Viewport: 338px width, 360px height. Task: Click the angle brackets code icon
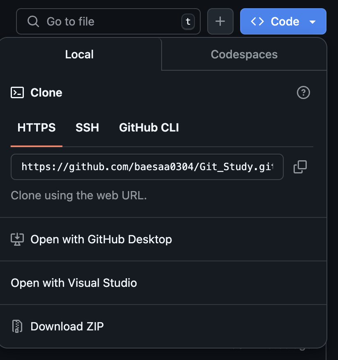click(257, 22)
